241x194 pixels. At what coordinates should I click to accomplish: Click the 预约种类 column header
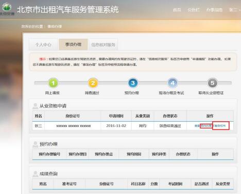(159, 154)
